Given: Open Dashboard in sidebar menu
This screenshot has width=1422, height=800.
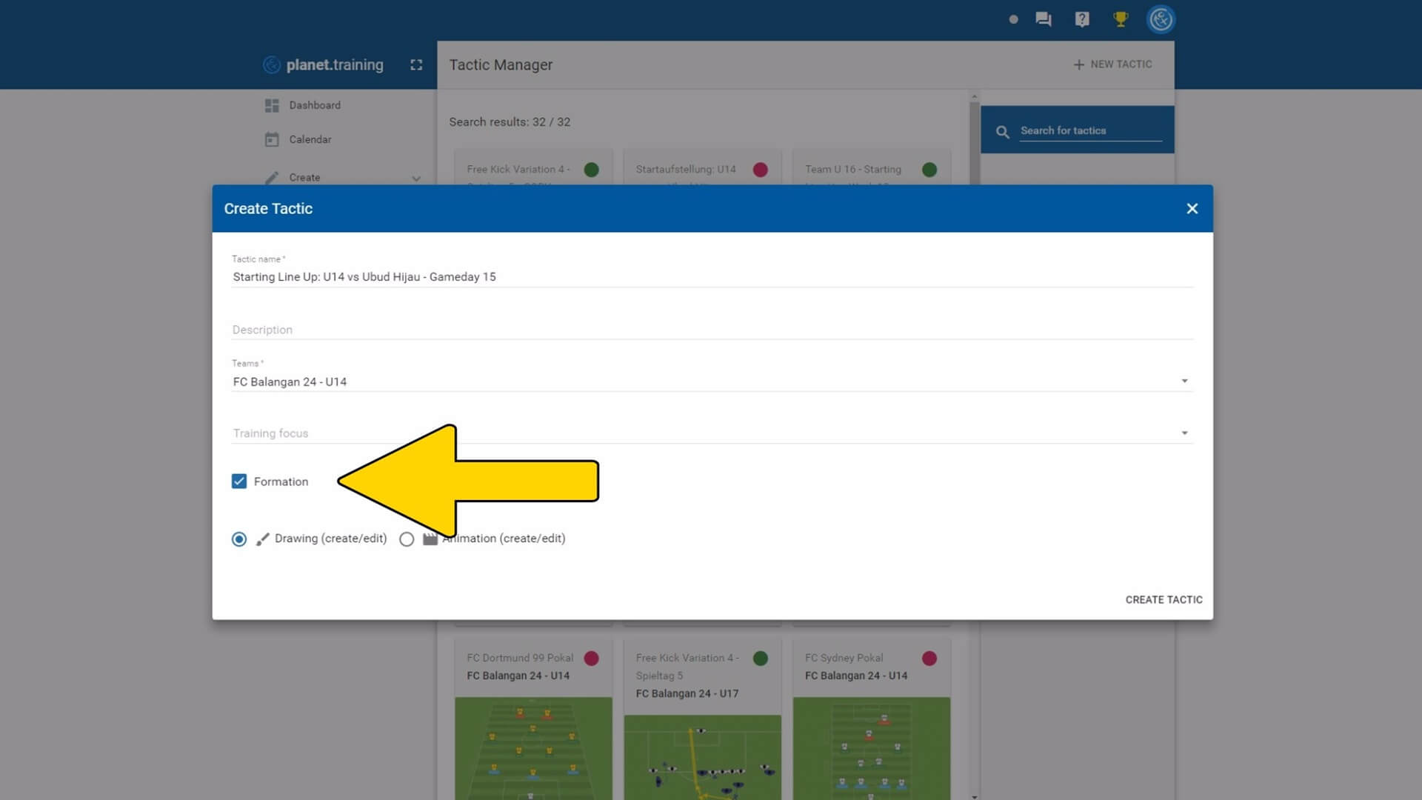Looking at the screenshot, I should 315,105.
